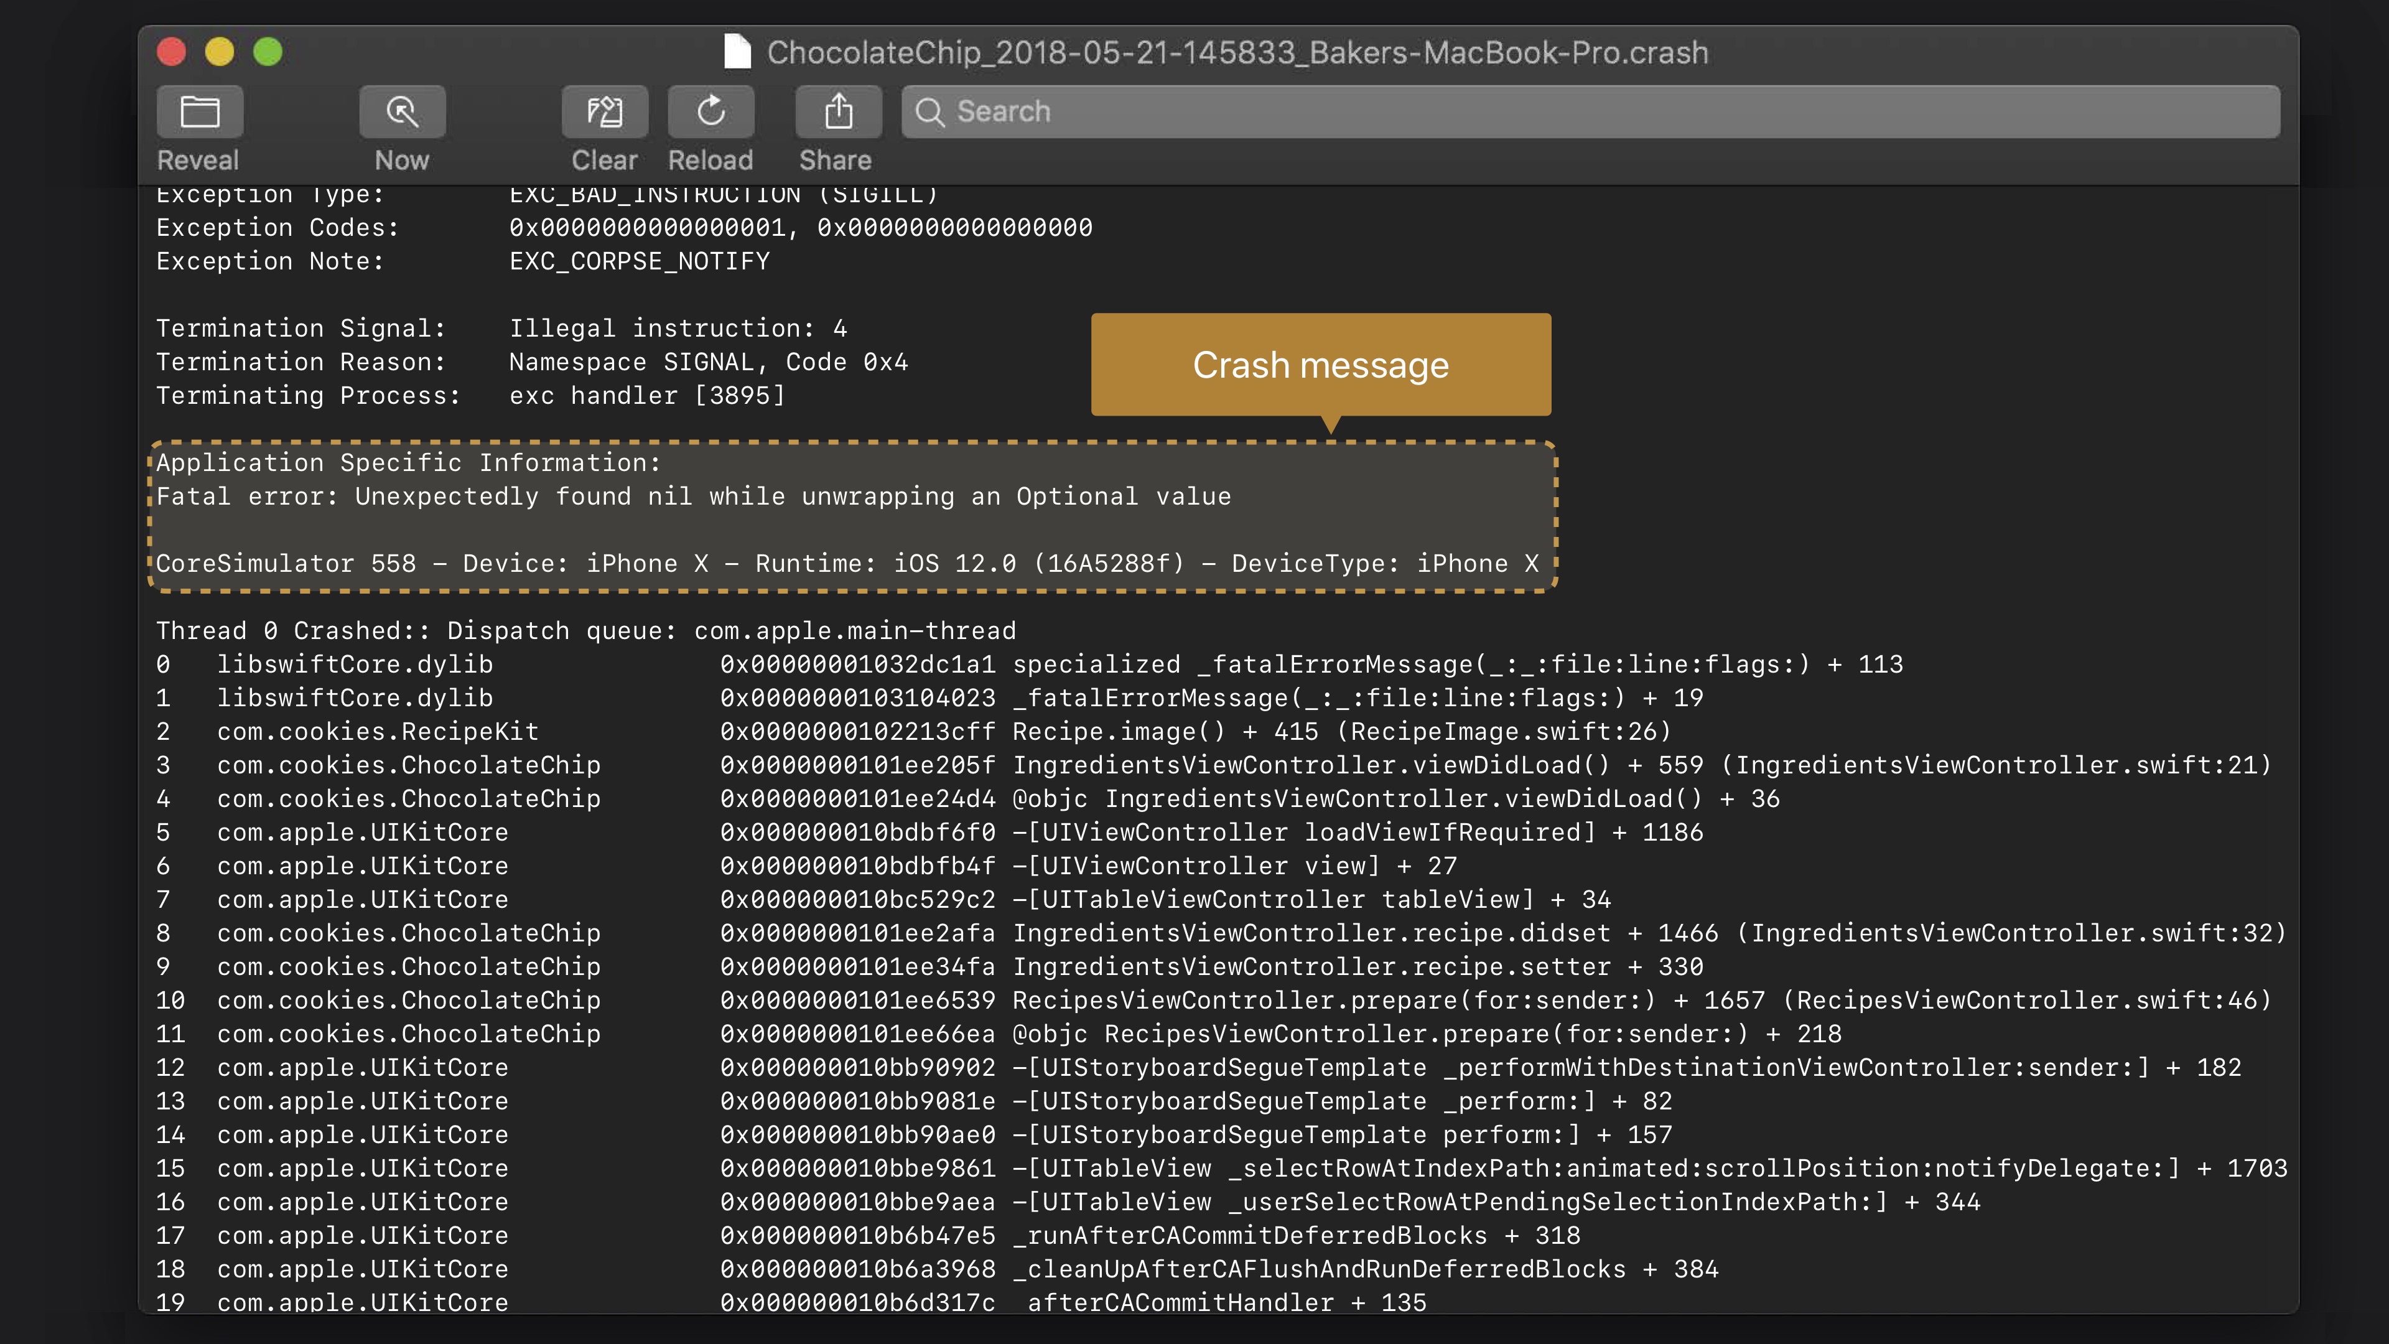The image size is (2389, 1344).
Task: Click the Crash message callout label
Action: (x=1320, y=365)
